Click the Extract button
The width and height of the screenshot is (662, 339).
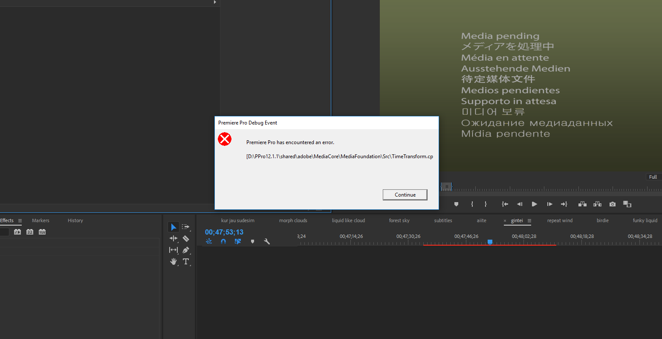pos(597,204)
